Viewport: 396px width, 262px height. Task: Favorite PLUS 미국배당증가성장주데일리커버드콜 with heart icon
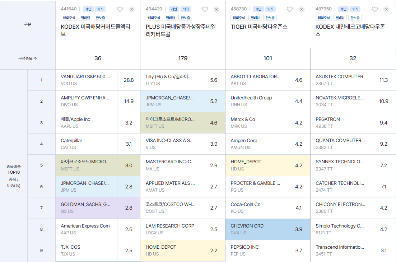point(205,9)
